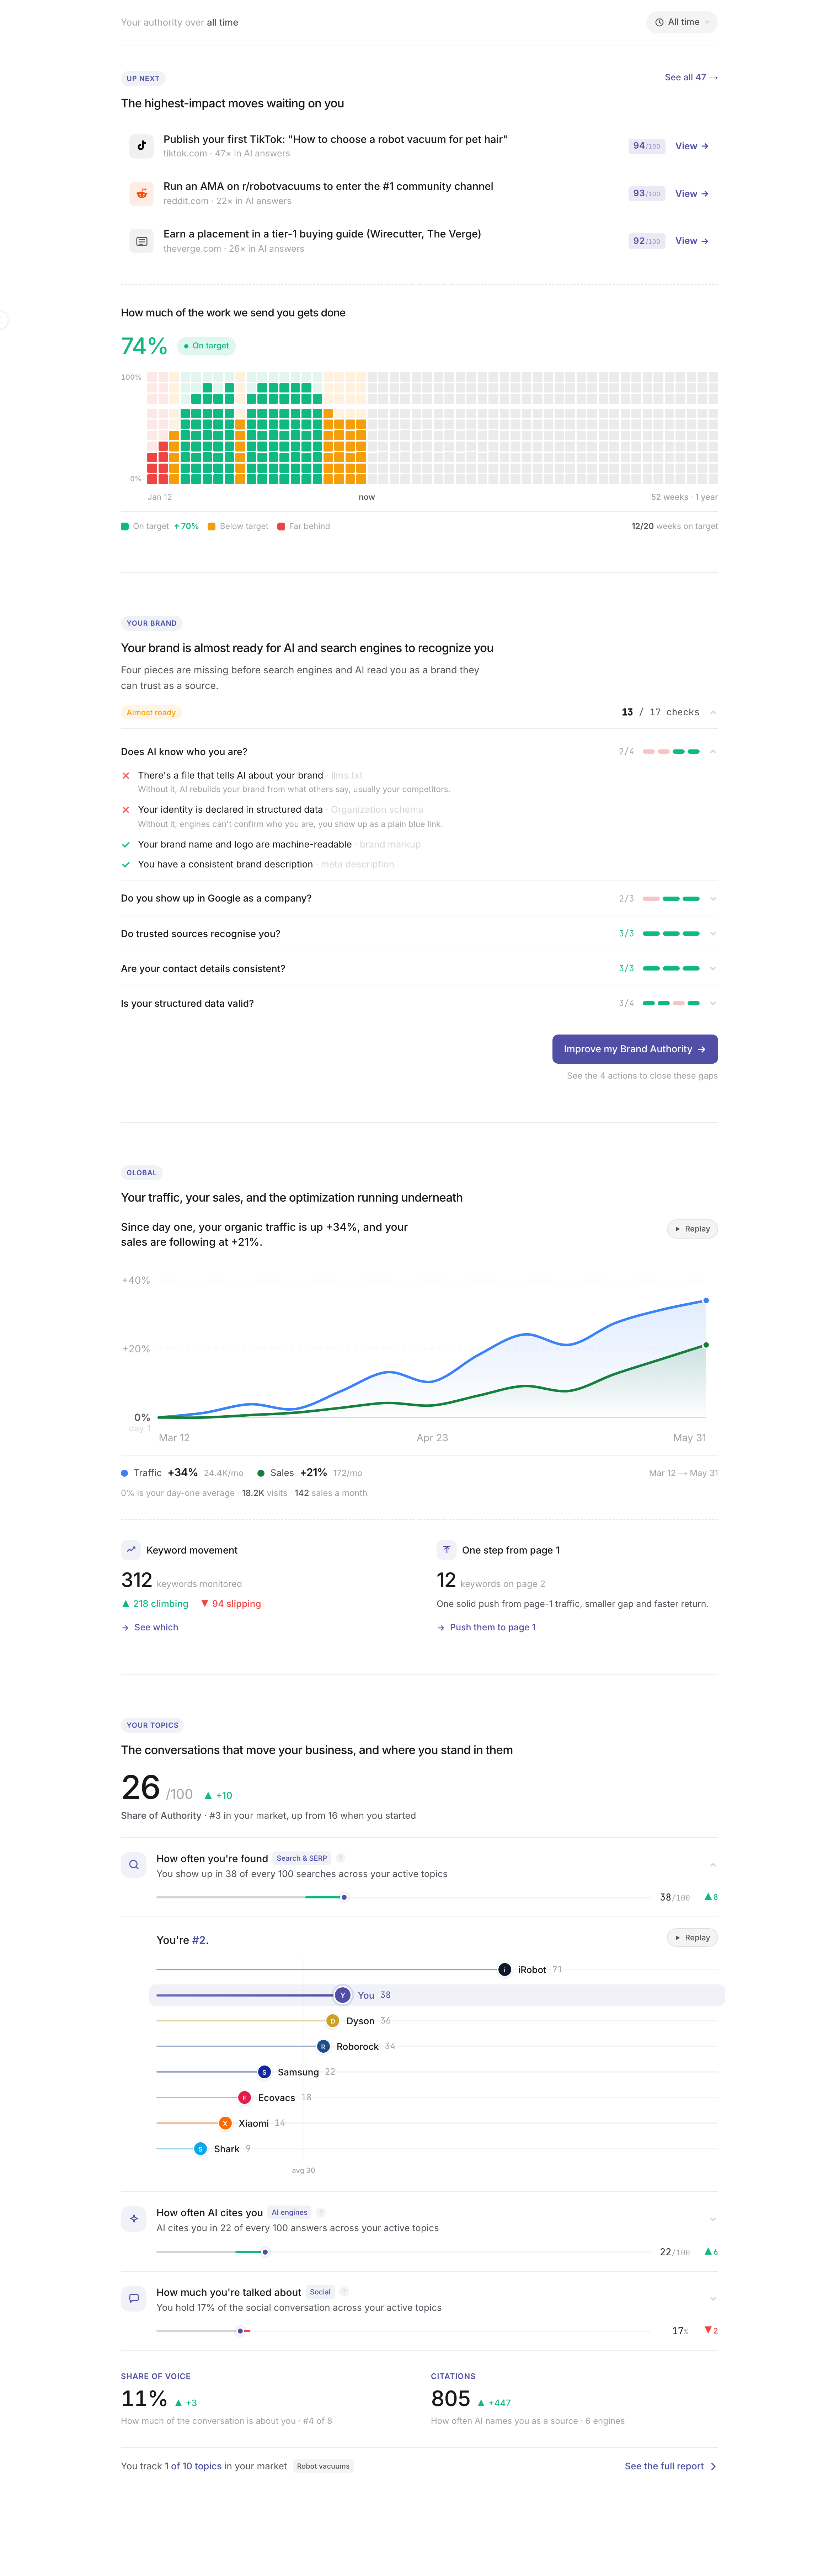Click the red Far behind legend swatch

[281, 526]
